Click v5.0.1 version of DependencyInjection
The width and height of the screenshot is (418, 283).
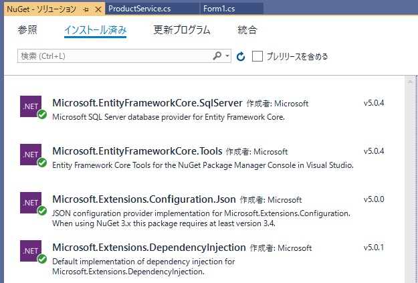point(374,248)
